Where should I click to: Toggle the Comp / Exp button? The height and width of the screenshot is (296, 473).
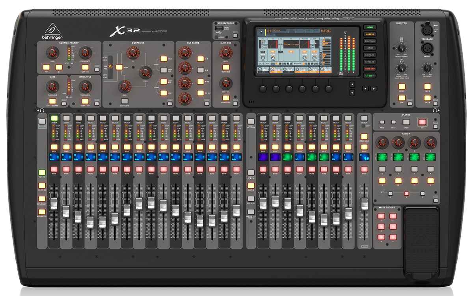85,101
